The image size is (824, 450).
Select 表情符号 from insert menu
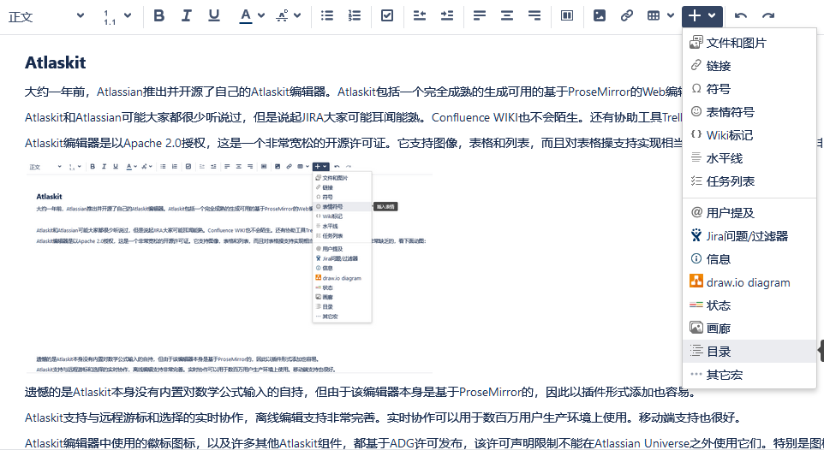(749, 112)
